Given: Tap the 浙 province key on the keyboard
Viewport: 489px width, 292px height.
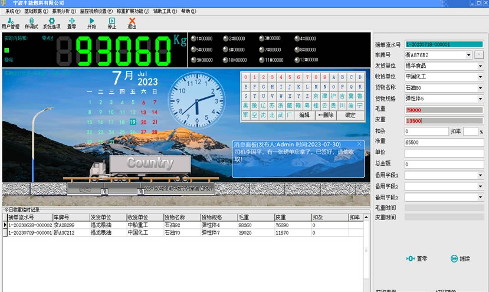Looking at the screenshot, I should point(281,106).
